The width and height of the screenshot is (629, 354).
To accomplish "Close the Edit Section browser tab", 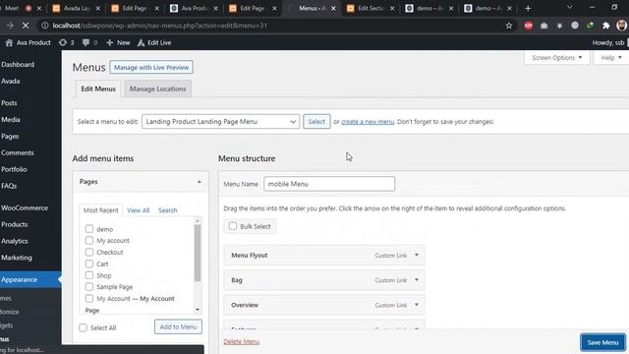I will (x=392, y=8).
